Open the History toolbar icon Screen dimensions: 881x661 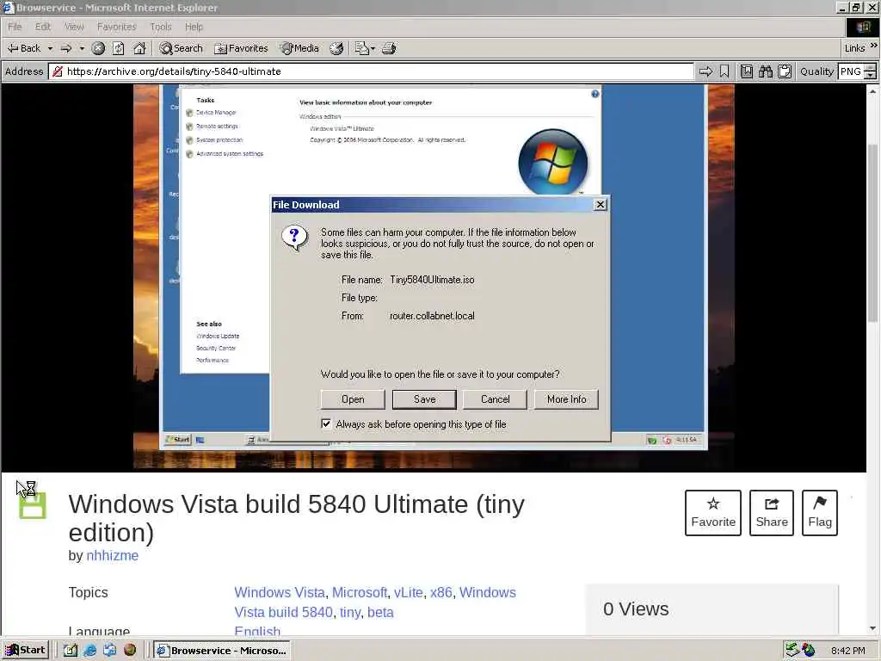click(336, 48)
